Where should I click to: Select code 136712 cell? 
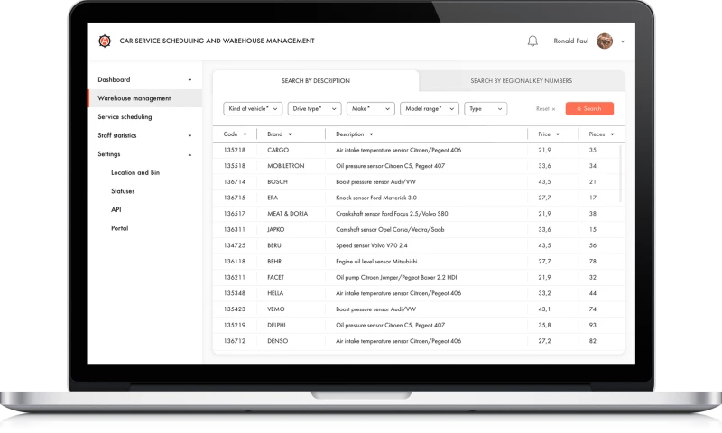(x=235, y=341)
